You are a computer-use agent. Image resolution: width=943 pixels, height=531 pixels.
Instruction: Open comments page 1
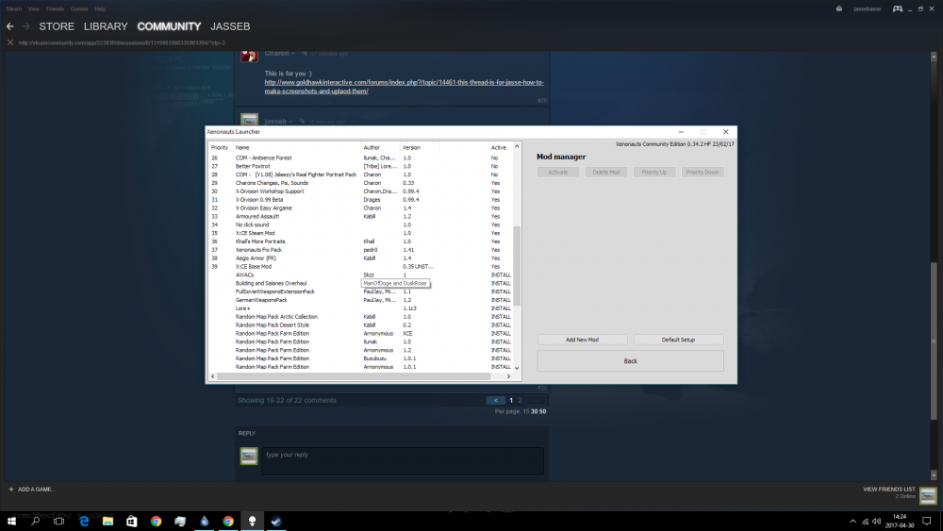tap(511, 401)
